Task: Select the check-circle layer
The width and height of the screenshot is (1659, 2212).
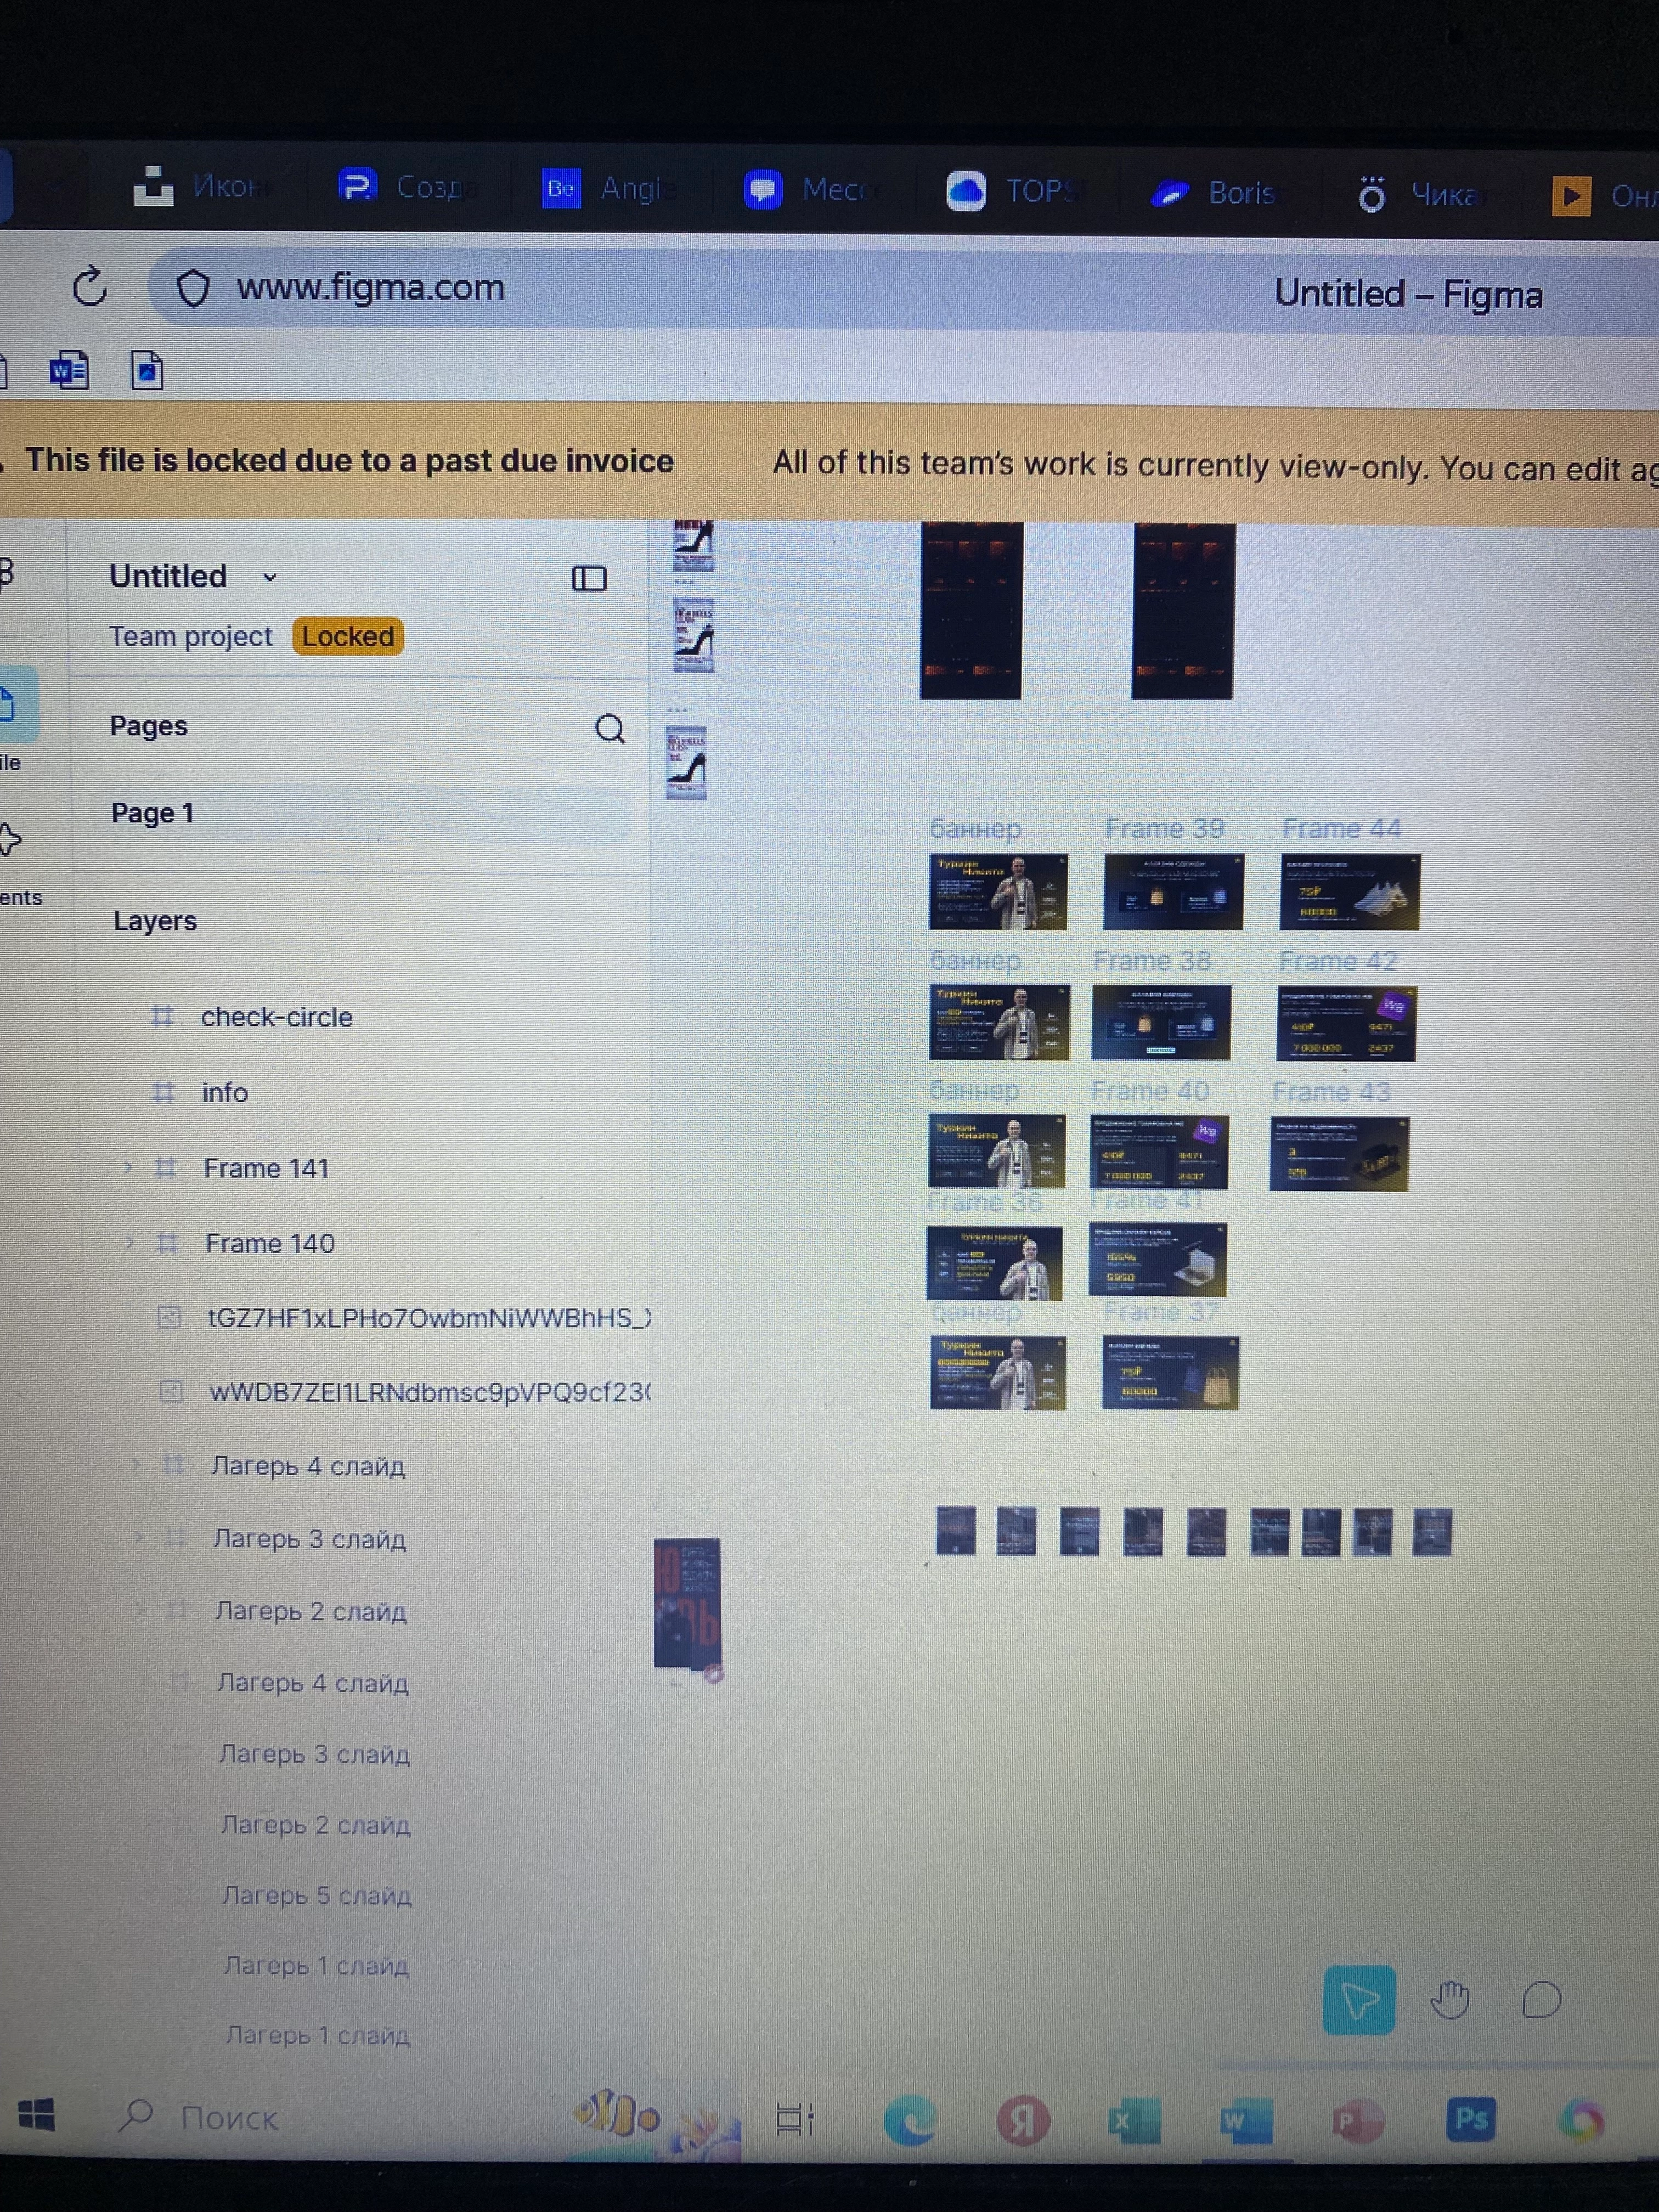Action: click(x=277, y=1017)
